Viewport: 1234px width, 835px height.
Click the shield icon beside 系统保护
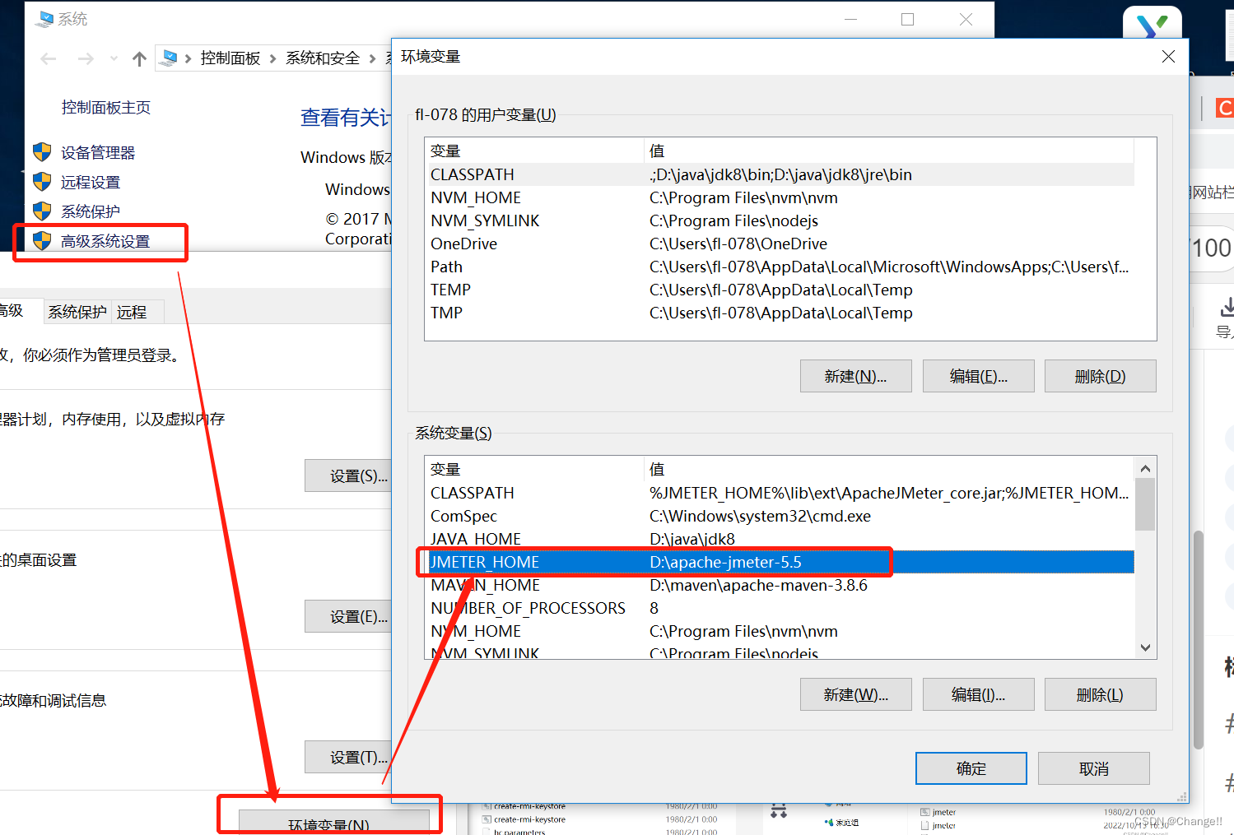pyautogui.click(x=42, y=211)
